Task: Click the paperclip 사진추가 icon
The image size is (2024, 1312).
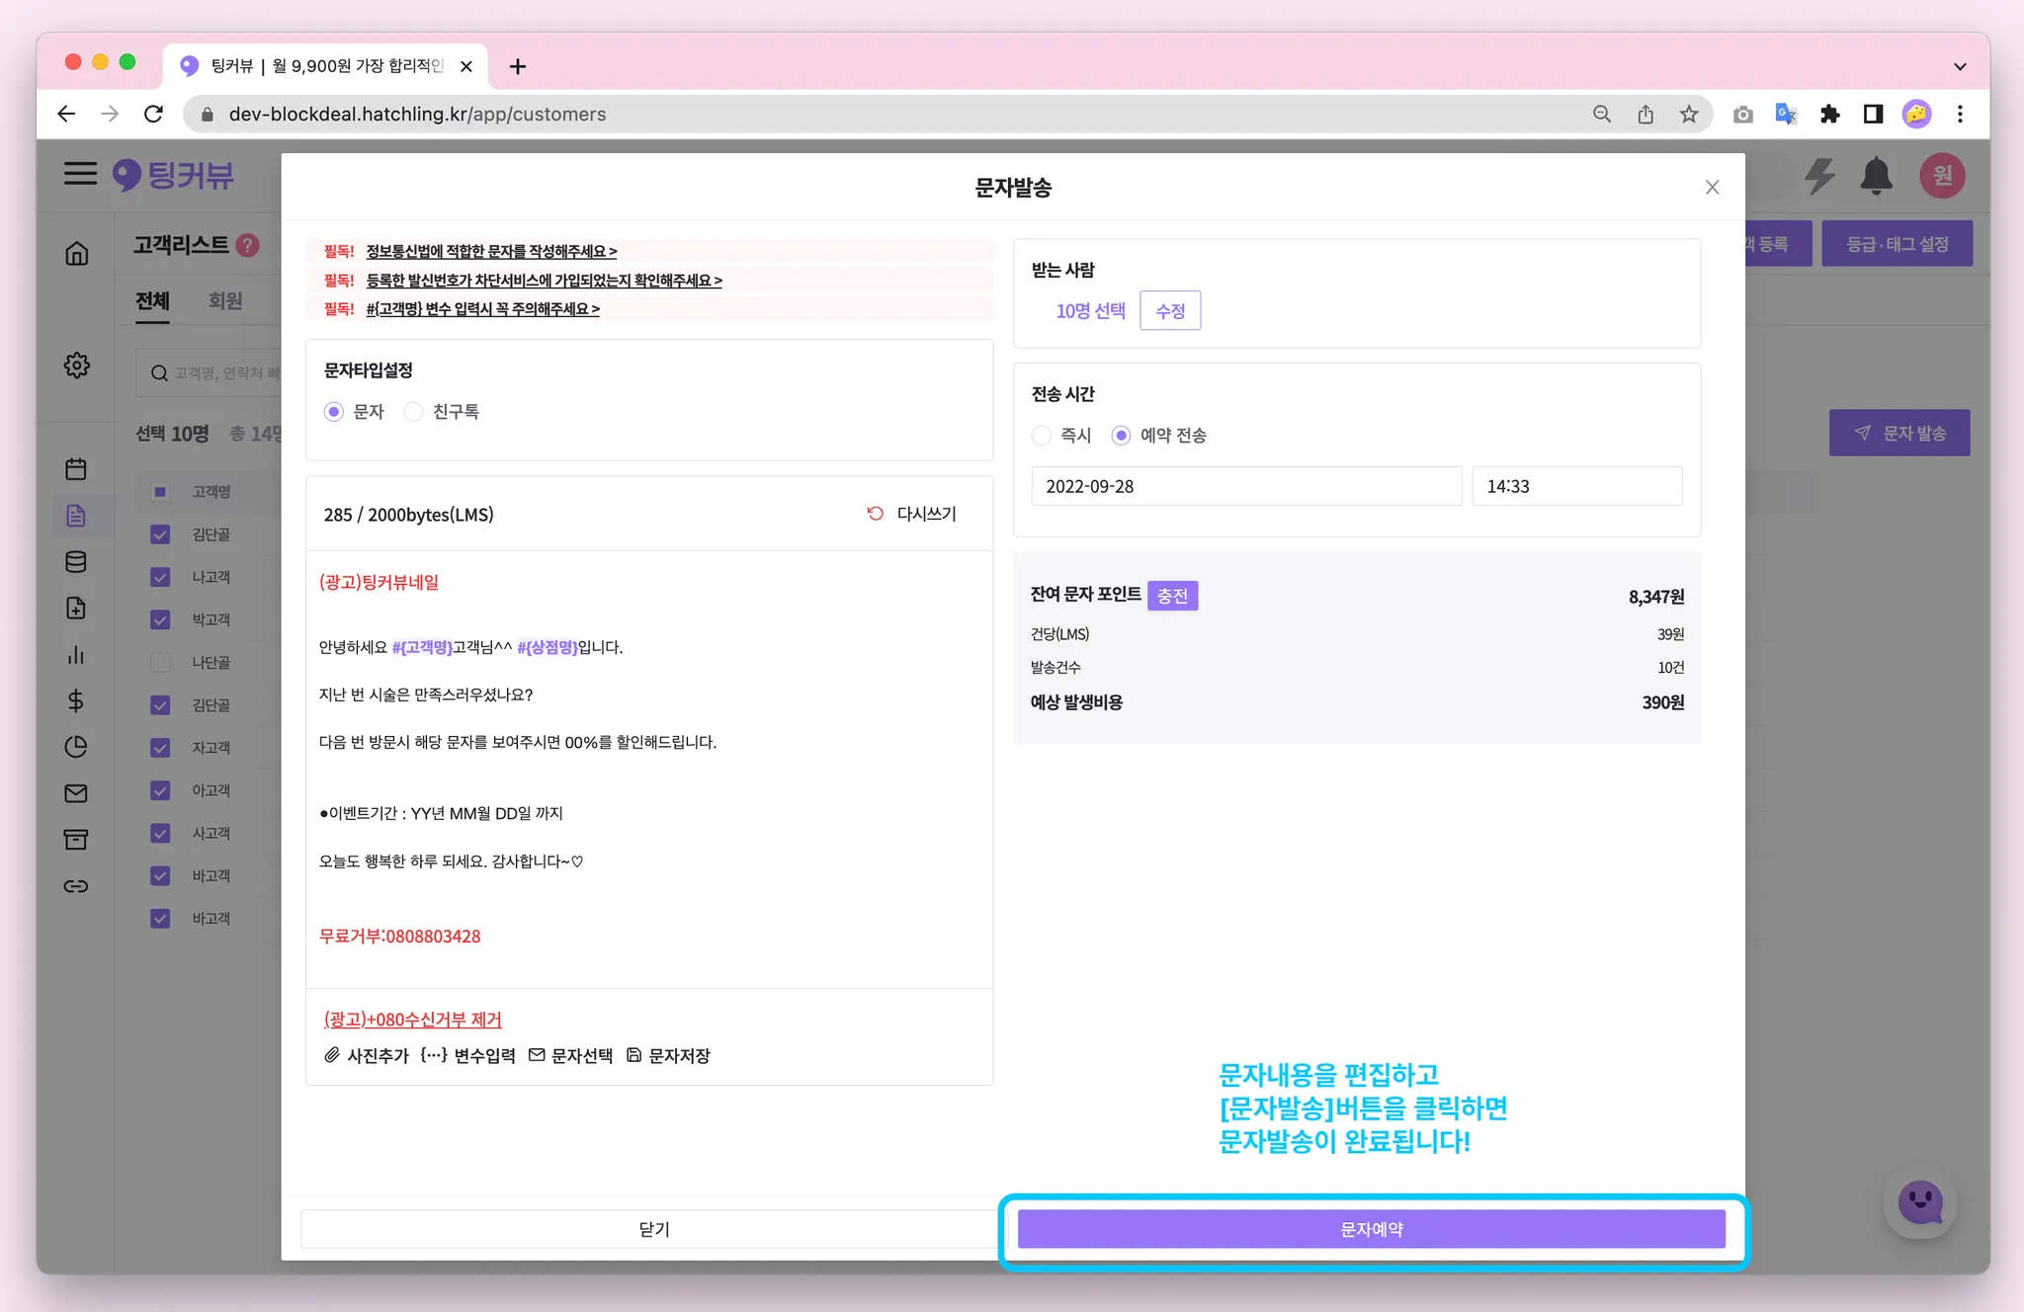Action: tap(332, 1055)
